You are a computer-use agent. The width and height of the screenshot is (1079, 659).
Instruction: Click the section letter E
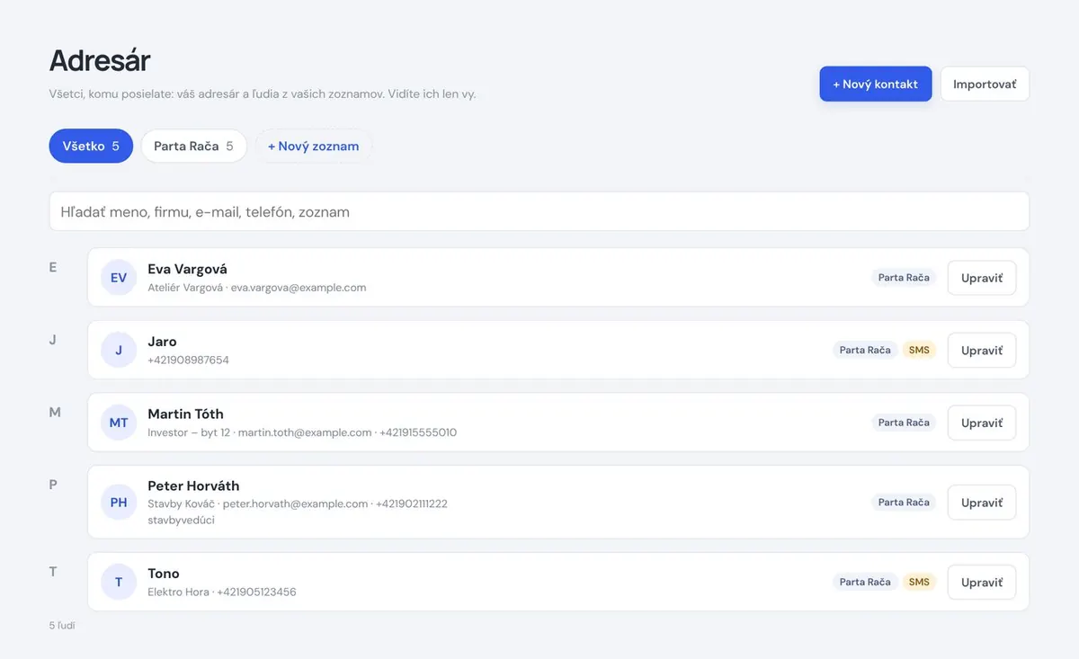pos(53,267)
